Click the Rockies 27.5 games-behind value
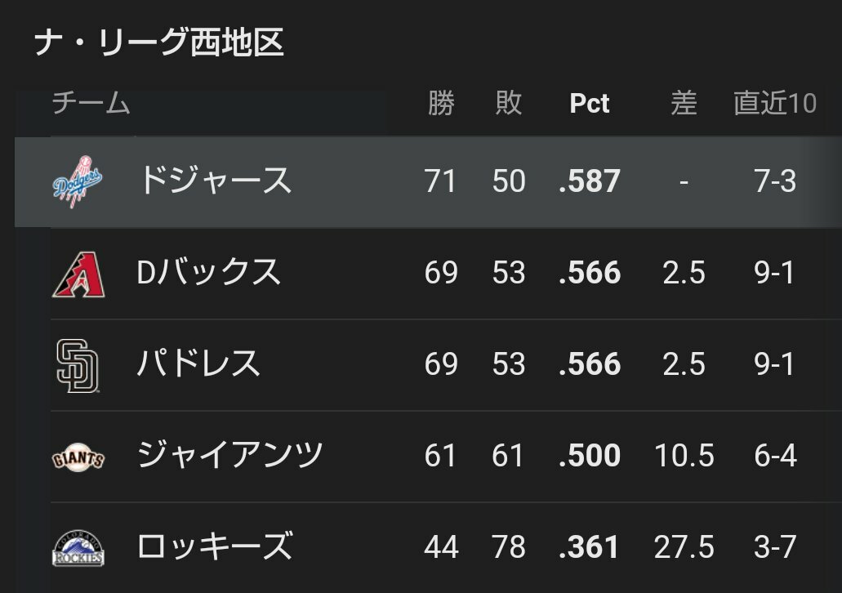Image resolution: width=842 pixels, height=593 pixels. click(684, 547)
